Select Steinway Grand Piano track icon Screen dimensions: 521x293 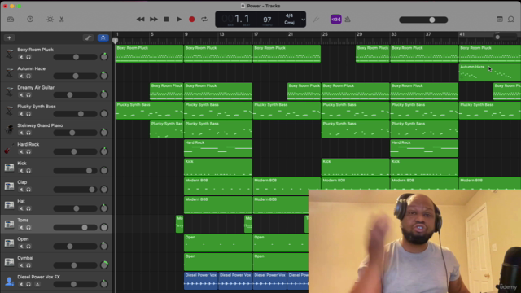(9, 129)
